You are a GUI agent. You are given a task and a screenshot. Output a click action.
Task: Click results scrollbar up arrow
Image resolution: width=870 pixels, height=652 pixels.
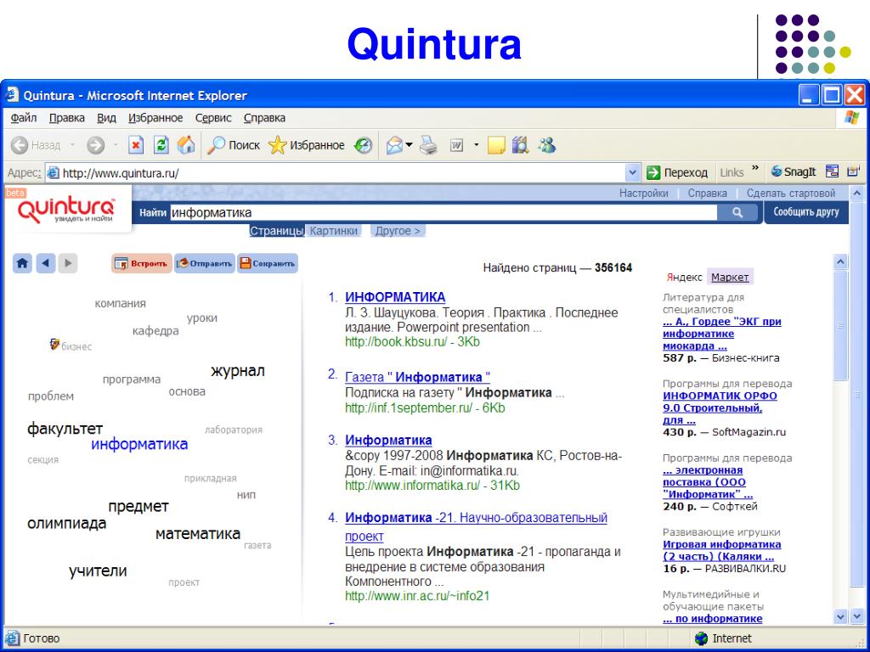(840, 261)
